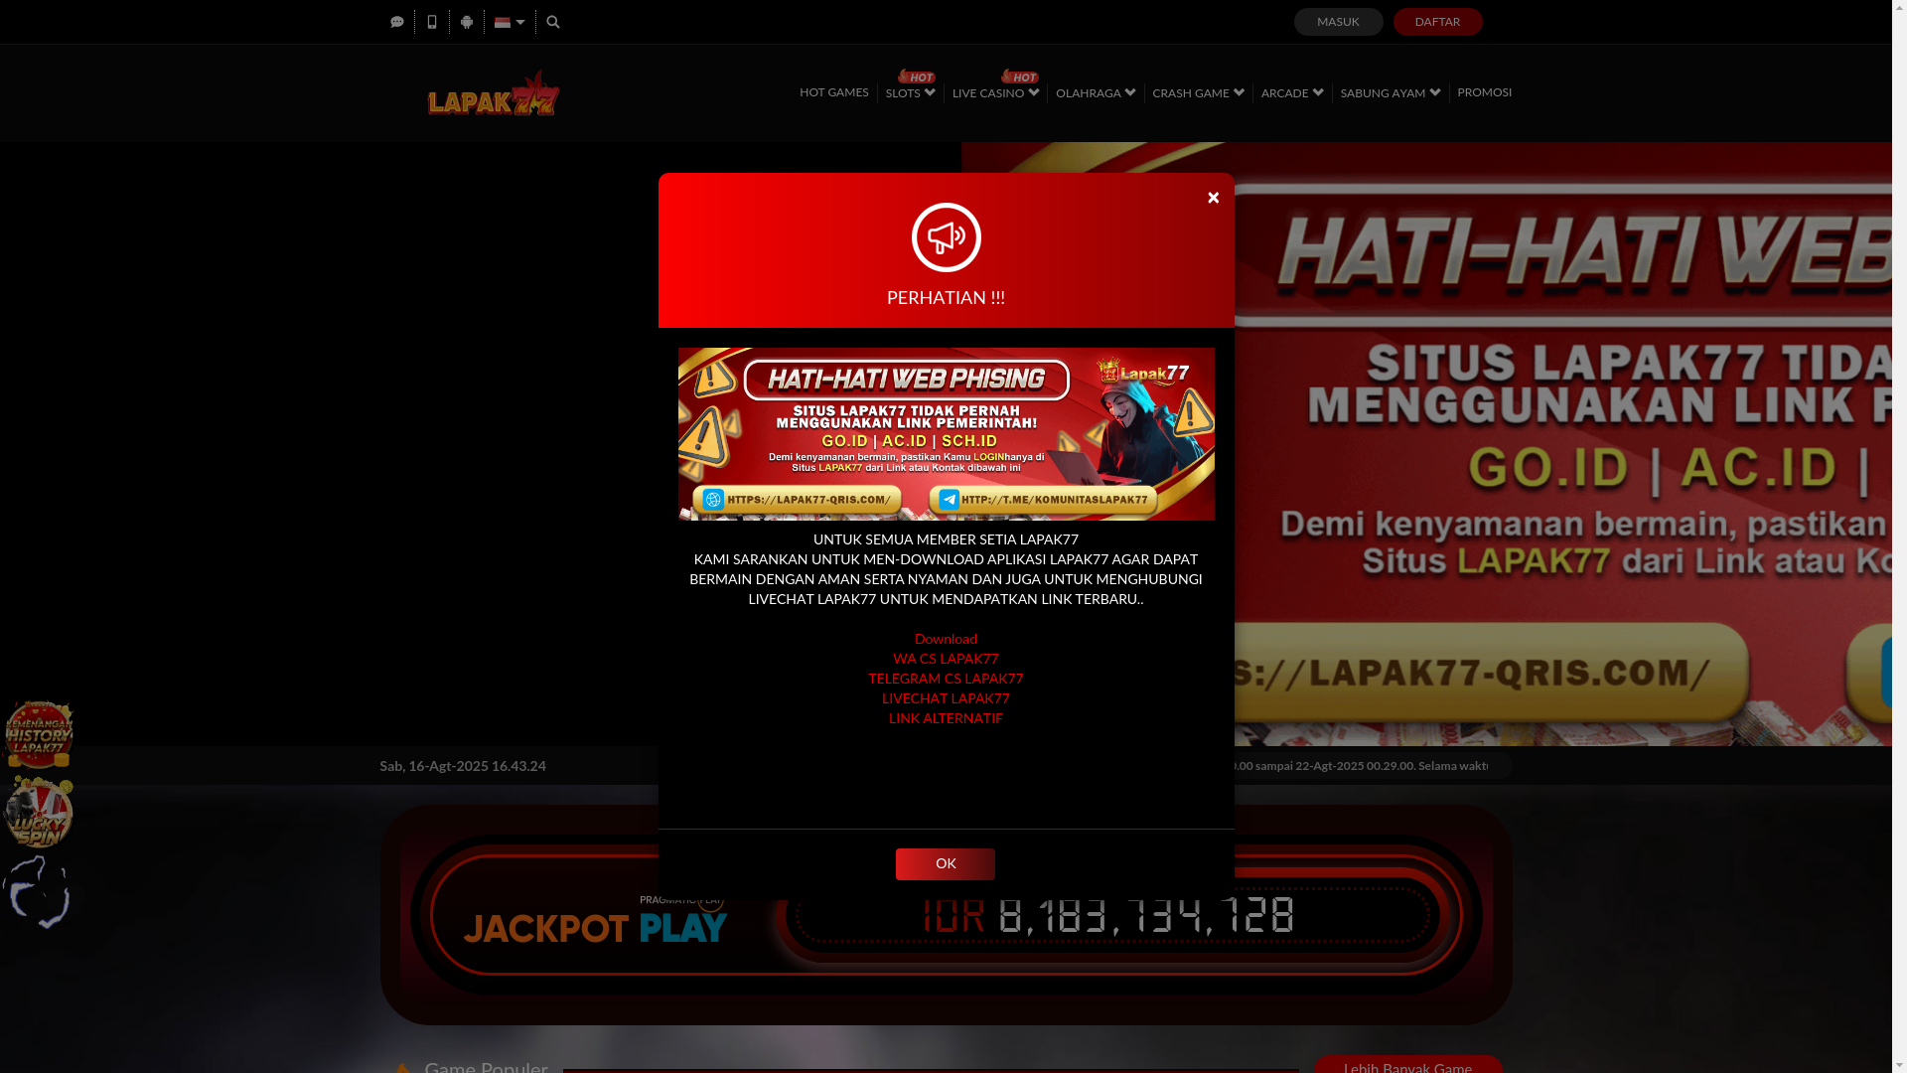Click the Android app download icon
The height and width of the screenshot is (1073, 1907).
pos(467,22)
